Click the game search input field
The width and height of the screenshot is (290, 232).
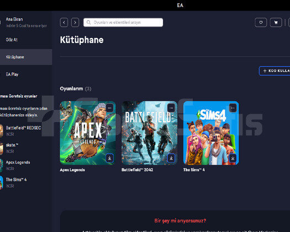pyautogui.click(x=123, y=23)
